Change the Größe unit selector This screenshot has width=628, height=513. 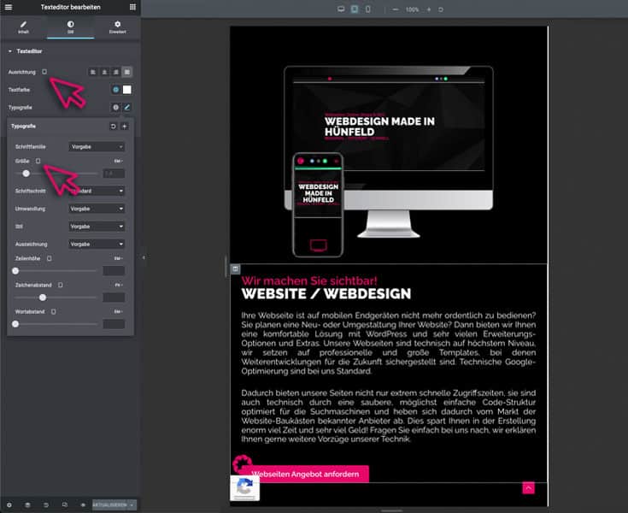coord(118,161)
